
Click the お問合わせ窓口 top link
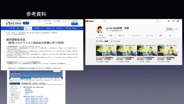[47, 21]
